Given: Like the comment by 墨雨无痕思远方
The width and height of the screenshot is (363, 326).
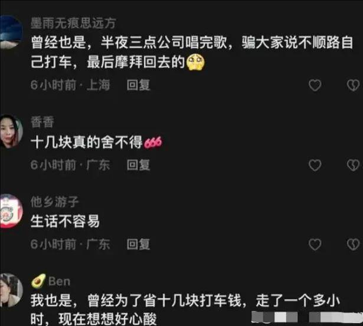Looking at the screenshot, I should (x=315, y=85).
